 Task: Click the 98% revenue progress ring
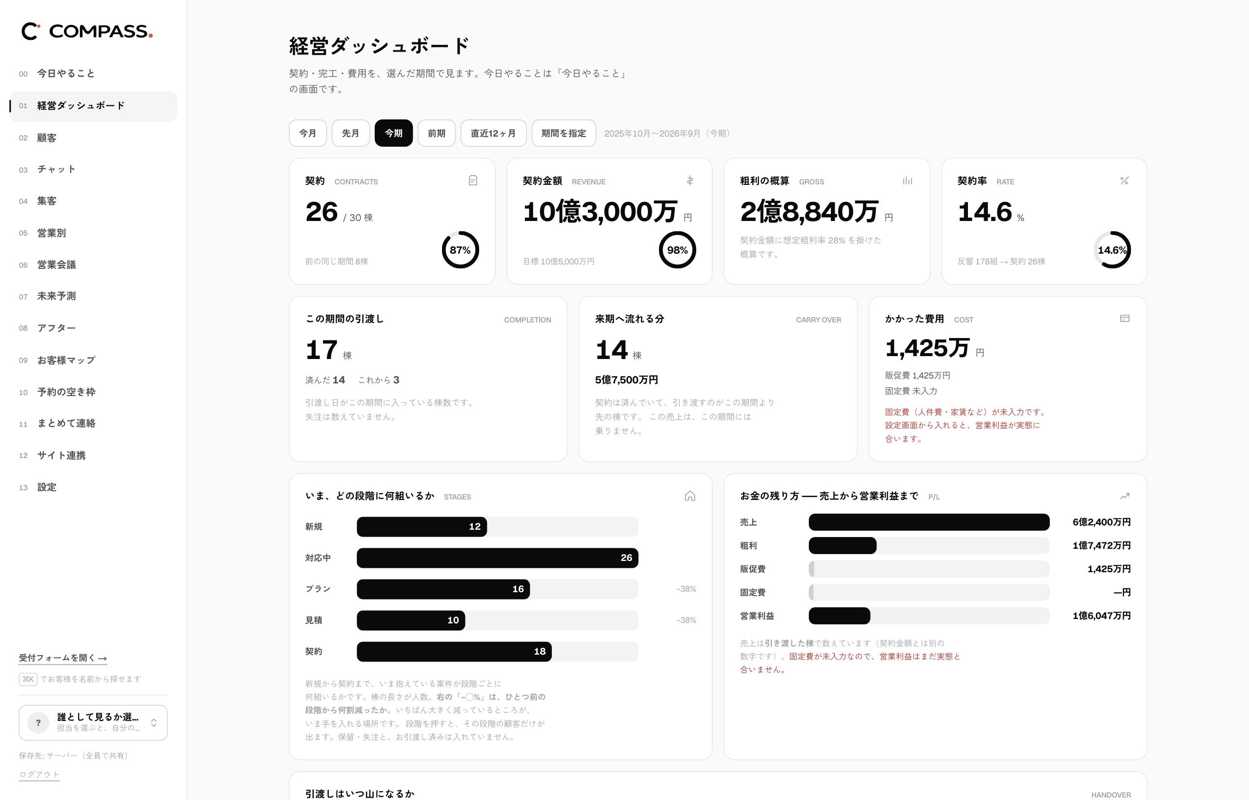coord(678,250)
